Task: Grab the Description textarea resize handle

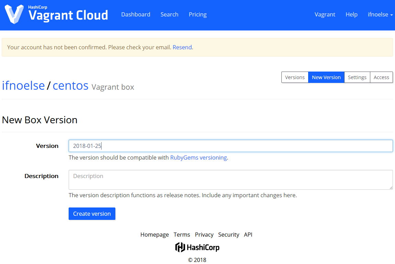Action: point(391,188)
